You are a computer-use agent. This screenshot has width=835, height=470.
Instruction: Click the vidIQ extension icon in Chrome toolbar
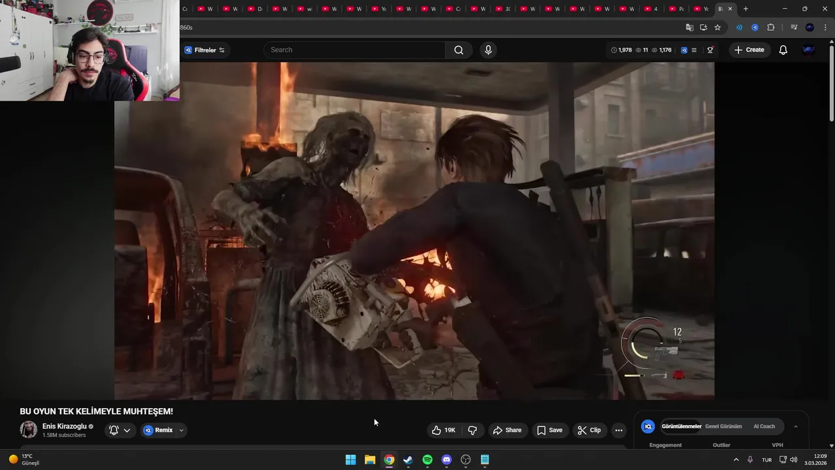pos(755,27)
